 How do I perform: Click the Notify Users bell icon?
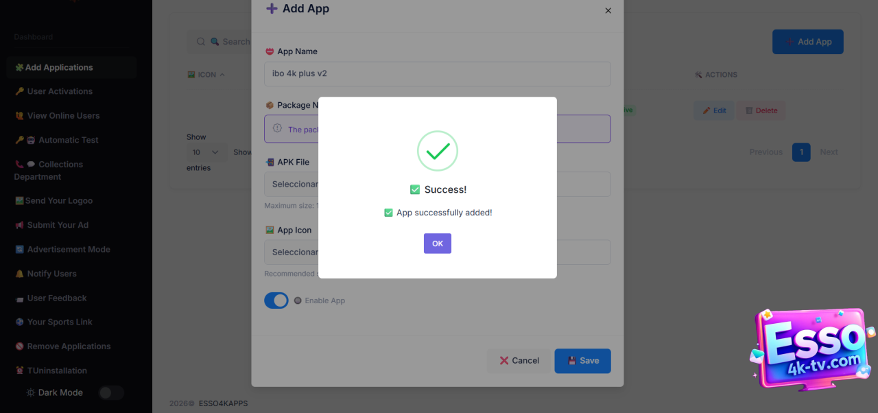click(x=19, y=274)
